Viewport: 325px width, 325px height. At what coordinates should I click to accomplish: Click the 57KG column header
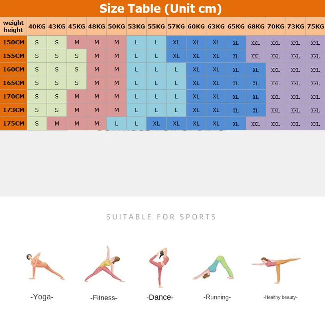176,26
